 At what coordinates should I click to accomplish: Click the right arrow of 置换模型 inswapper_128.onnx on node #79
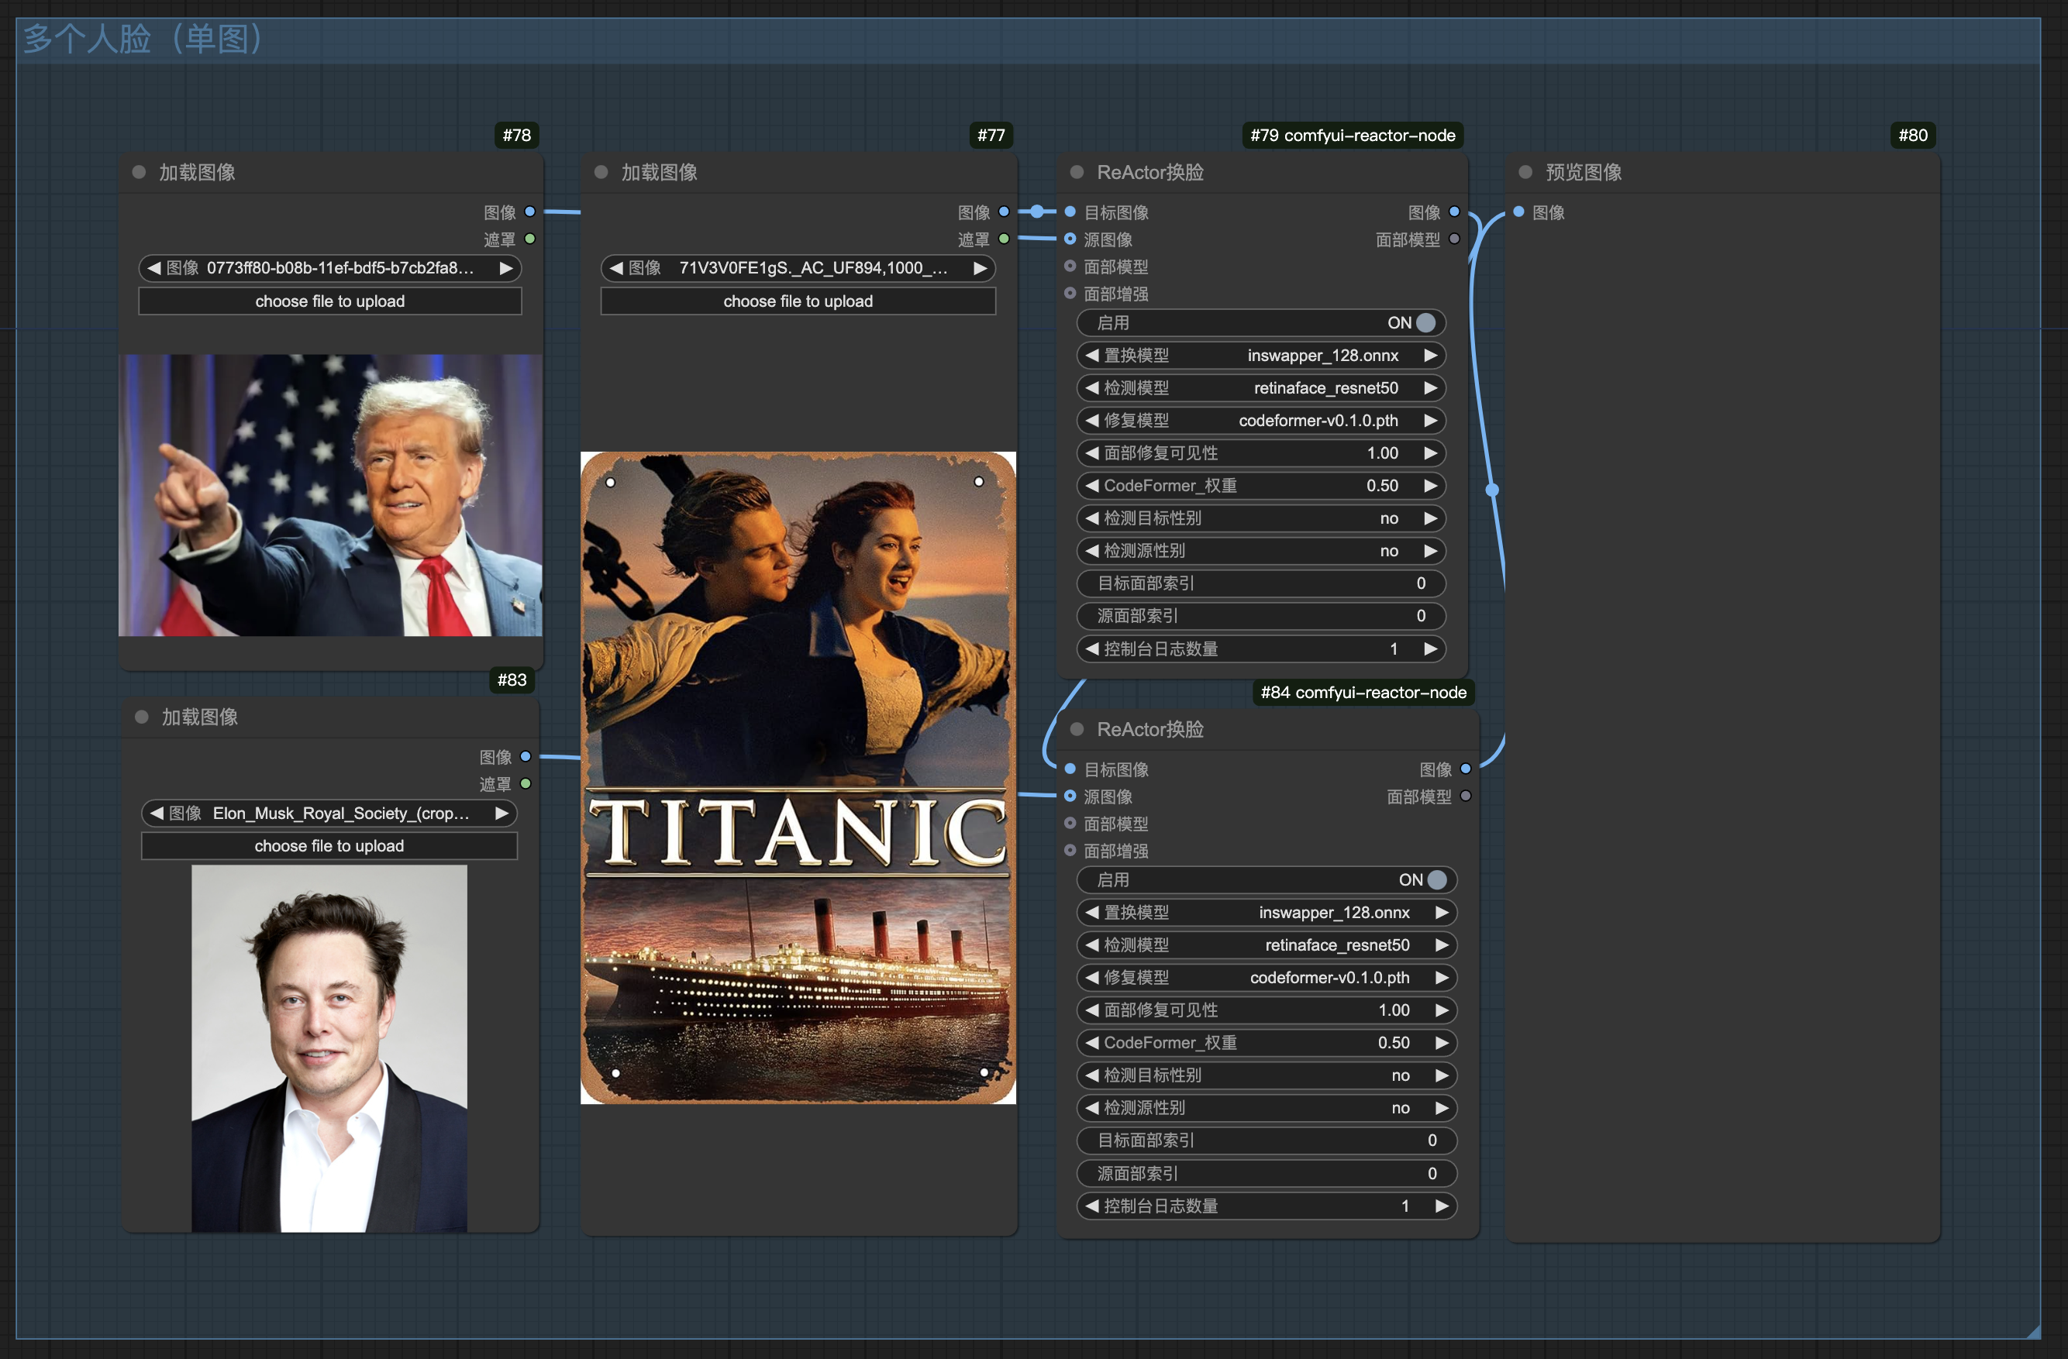[1429, 355]
